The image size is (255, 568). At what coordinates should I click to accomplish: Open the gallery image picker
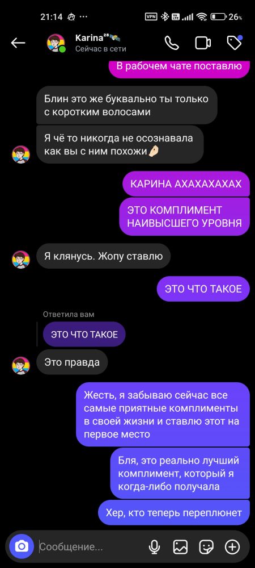180,547
